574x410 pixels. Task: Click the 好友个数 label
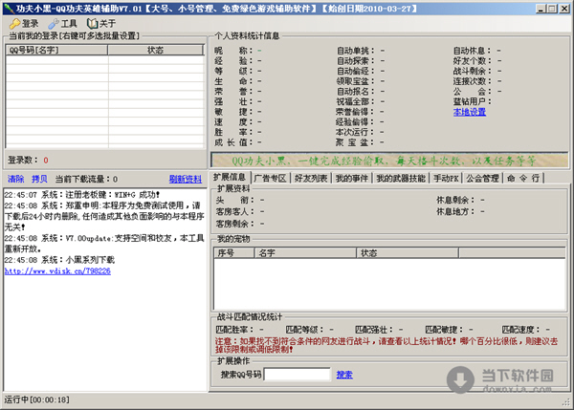click(473, 61)
